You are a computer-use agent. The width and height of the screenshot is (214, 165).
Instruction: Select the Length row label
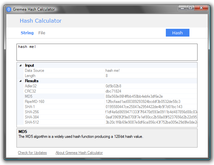point(30,76)
